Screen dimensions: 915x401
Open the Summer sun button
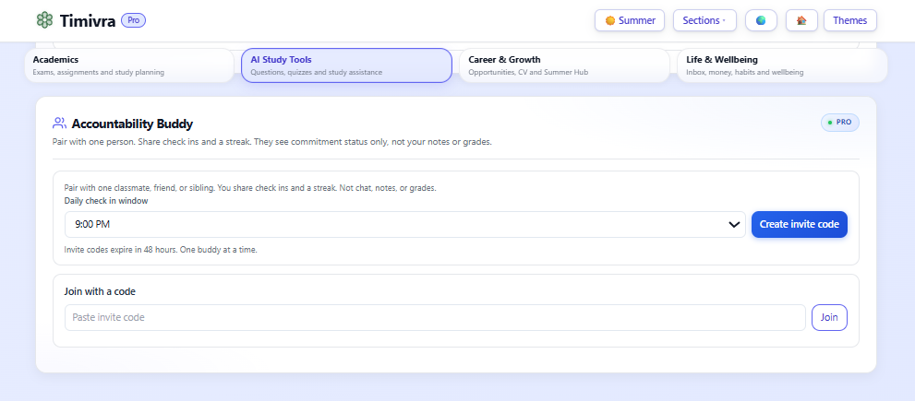[x=630, y=20]
